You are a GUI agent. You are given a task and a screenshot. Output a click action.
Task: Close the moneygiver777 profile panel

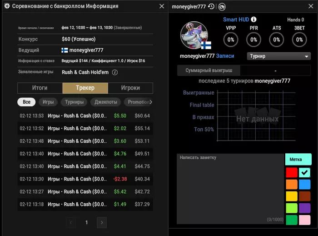pyautogui.click(x=311, y=6)
